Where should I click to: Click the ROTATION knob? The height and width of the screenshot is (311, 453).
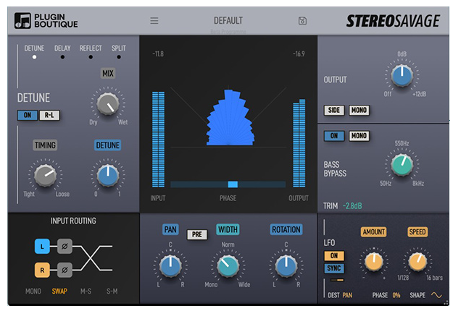[286, 265]
